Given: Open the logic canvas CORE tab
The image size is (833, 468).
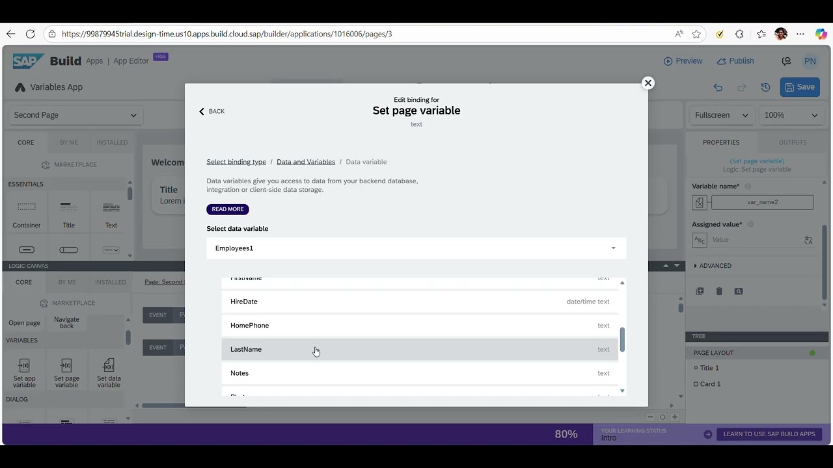Looking at the screenshot, I should (x=23, y=282).
